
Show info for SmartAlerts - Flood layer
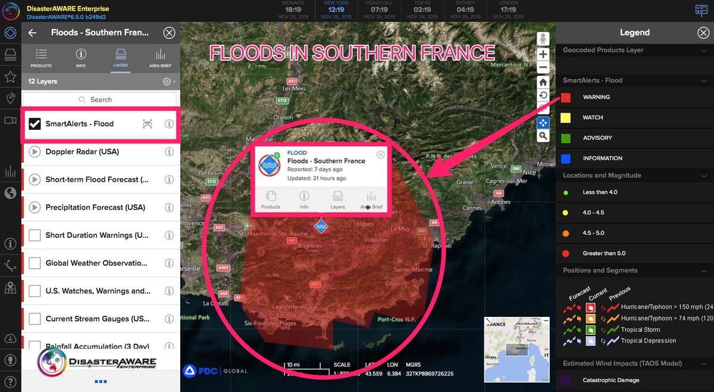coord(169,124)
